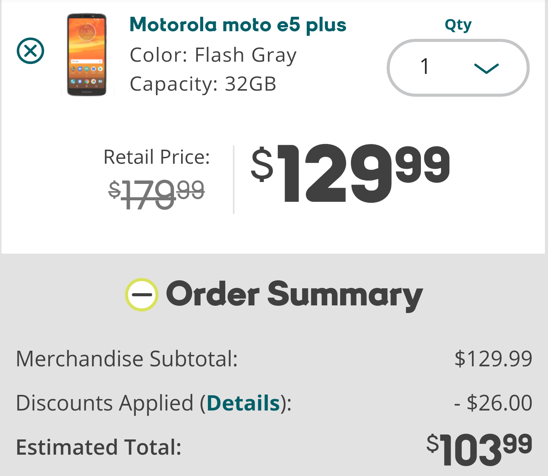548x476 pixels.
Task: Click Color: Flash Gray text
Action: coord(213,55)
